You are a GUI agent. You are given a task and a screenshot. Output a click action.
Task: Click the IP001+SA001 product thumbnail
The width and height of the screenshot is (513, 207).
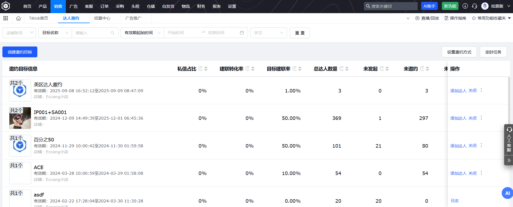[20, 118]
